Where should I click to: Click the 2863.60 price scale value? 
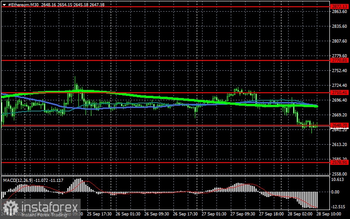[339, 12]
